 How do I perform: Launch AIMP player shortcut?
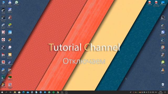point(10,40)
